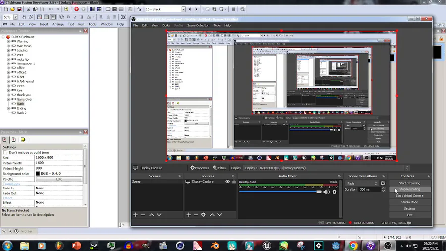Click Start Virtual Camera button
Image resolution: width=446 pixels, height=251 pixels.
(x=409, y=196)
